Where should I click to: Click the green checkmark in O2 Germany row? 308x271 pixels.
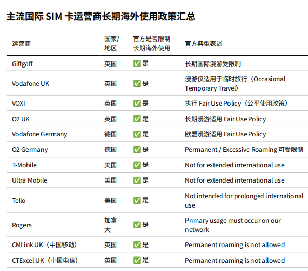click(137, 150)
